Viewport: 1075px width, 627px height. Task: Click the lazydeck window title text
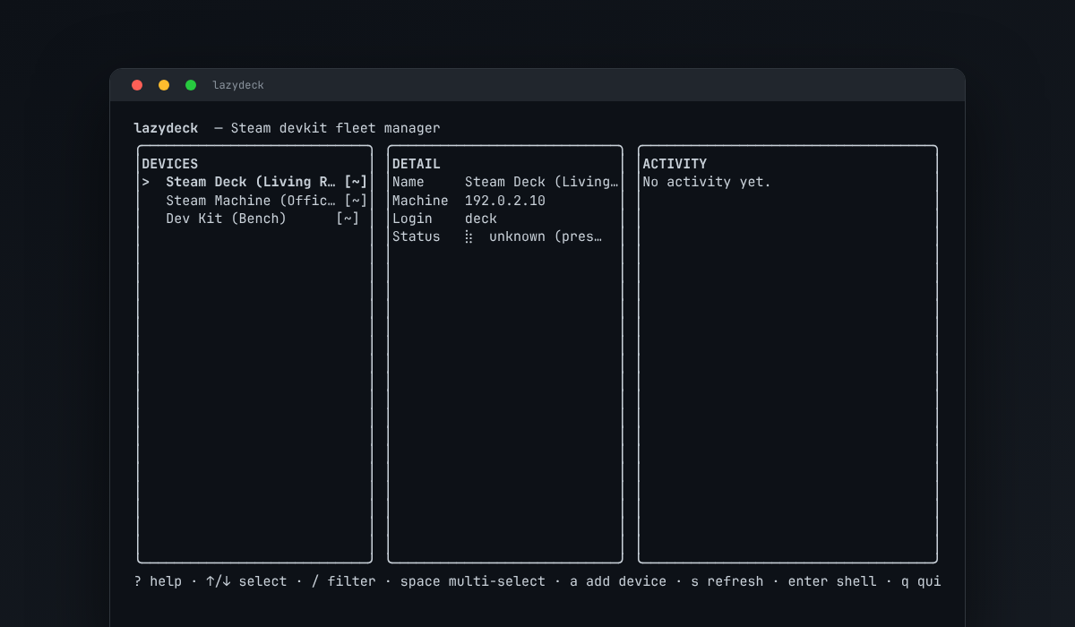click(x=238, y=85)
